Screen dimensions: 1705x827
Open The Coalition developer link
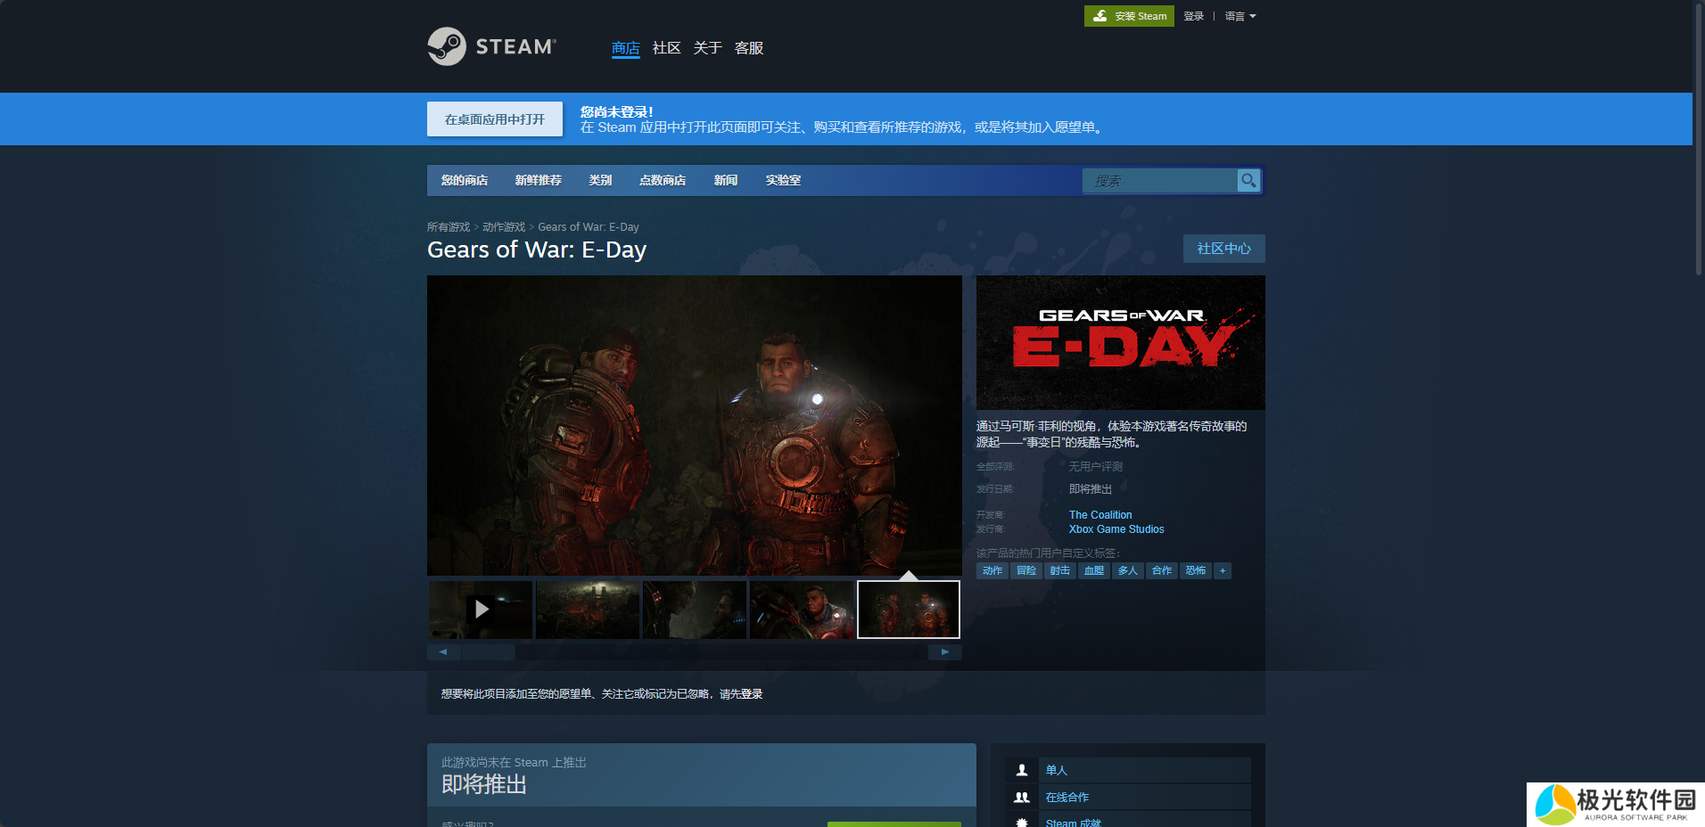[1100, 515]
